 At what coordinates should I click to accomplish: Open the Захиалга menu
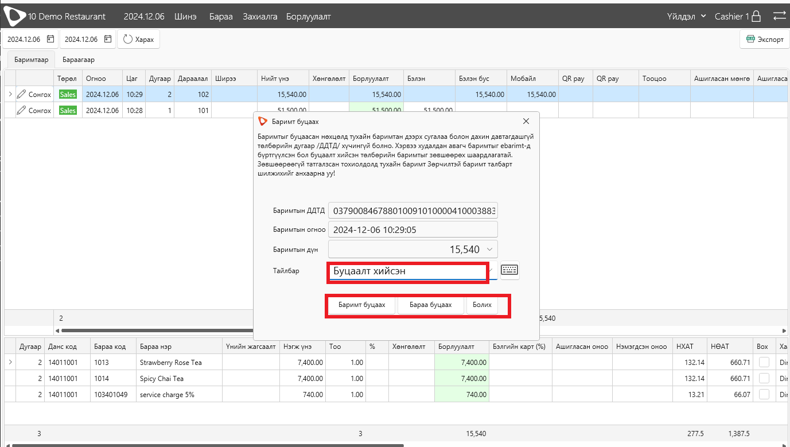coord(259,17)
